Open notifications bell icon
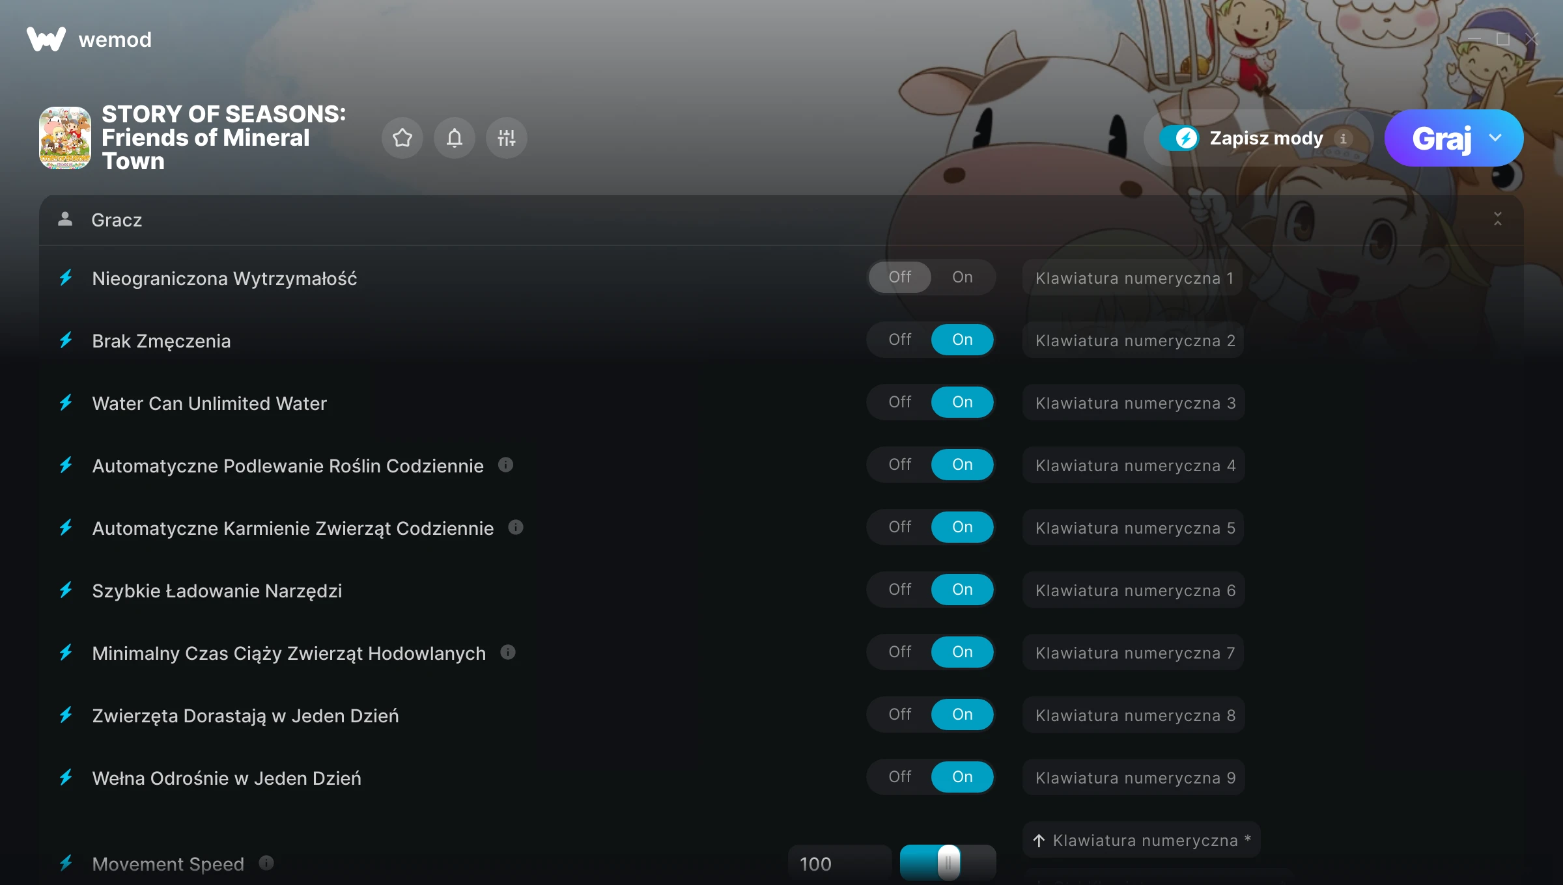1563x885 pixels. pyautogui.click(x=455, y=138)
